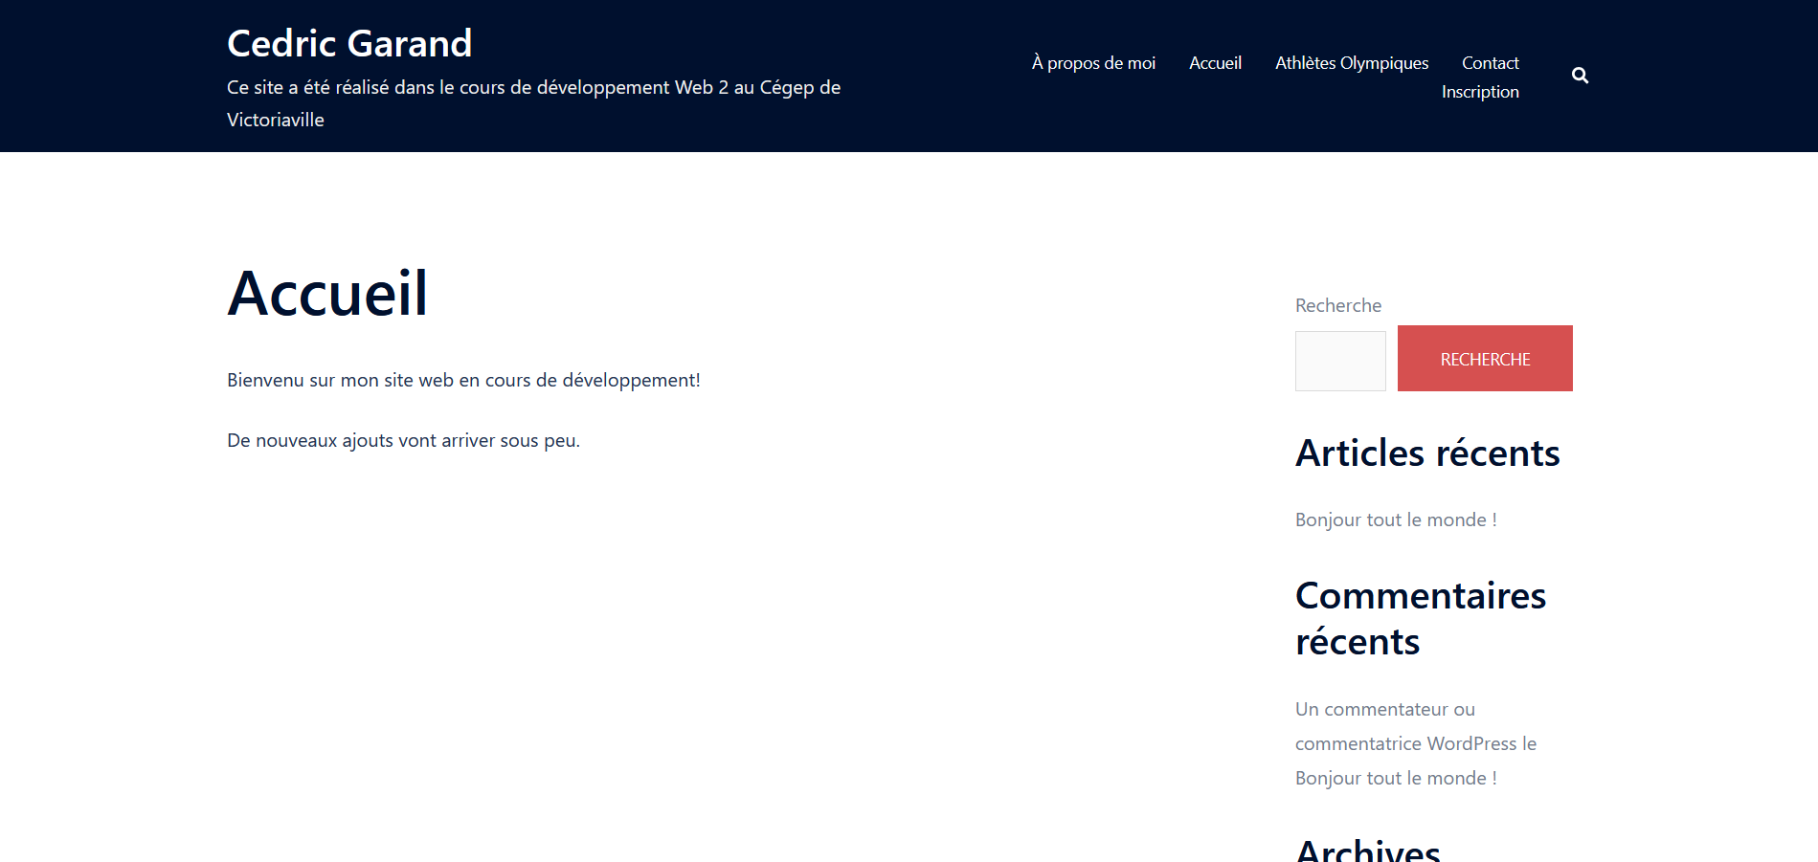Screen dimensions: 1818x862
Task: Open the Athlètes Olympiques menu item
Action: pyautogui.click(x=1351, y=63)
